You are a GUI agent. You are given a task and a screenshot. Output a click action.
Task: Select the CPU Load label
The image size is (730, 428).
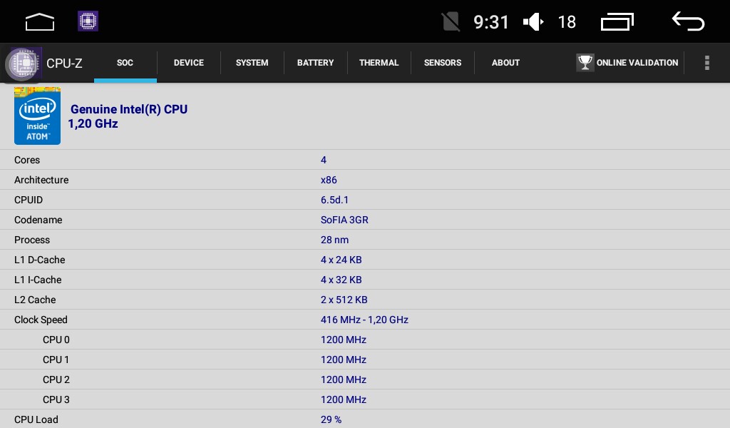point(36,419)
